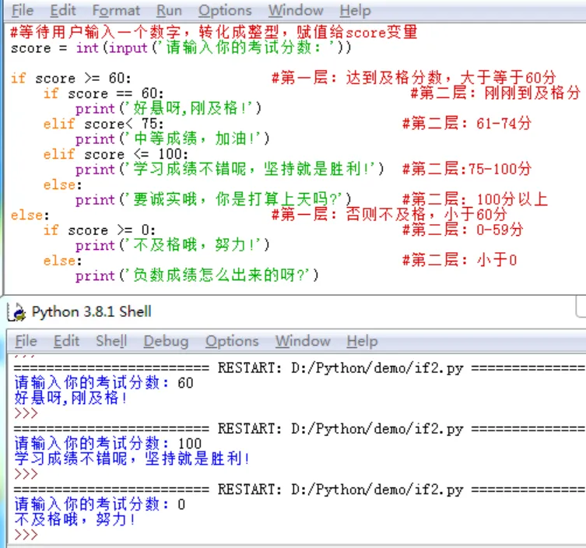Viewport: 586px width, 548px height.
Task: Open the Python Shell File menu
Action: coord(26,341)
